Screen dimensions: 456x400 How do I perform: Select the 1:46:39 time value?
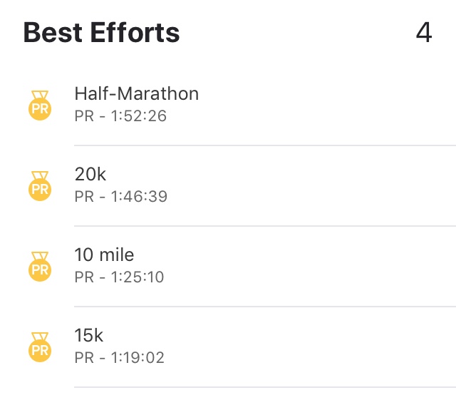click(139, 196)
